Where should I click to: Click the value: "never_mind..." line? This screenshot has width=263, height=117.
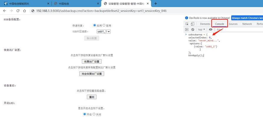point(204,40)
